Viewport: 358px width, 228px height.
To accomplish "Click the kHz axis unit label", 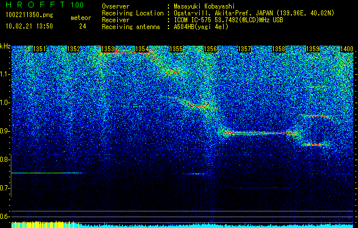I will tap(5, 46).
